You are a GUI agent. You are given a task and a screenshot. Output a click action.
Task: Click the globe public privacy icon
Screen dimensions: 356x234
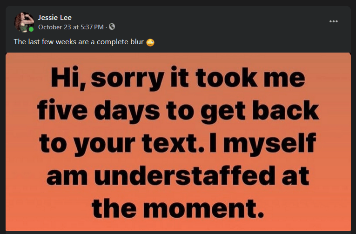click(112, 27)
